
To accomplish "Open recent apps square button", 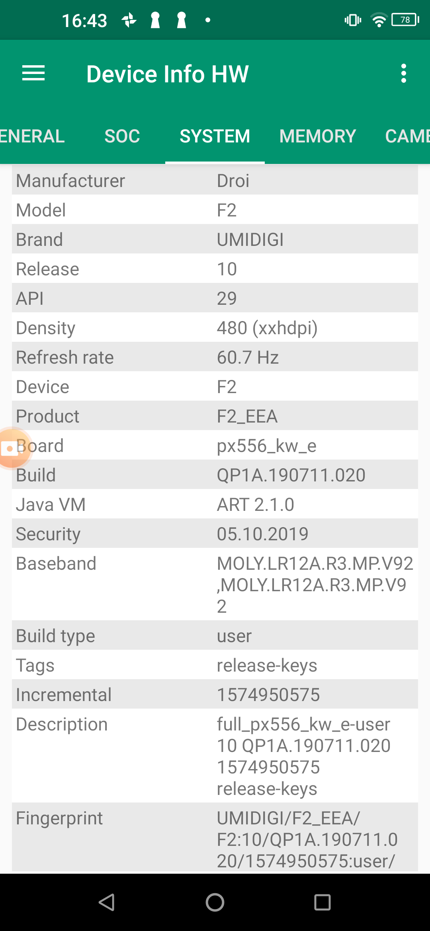I will (x=322, y=902).
